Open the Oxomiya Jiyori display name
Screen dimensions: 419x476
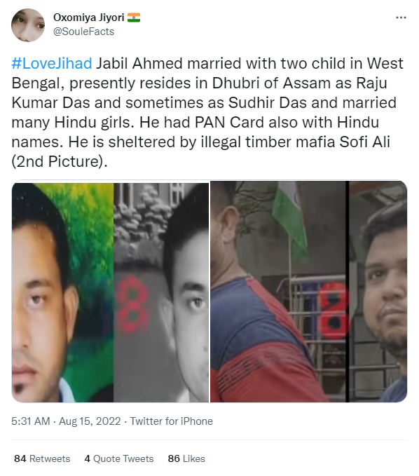tap(89, 18)
